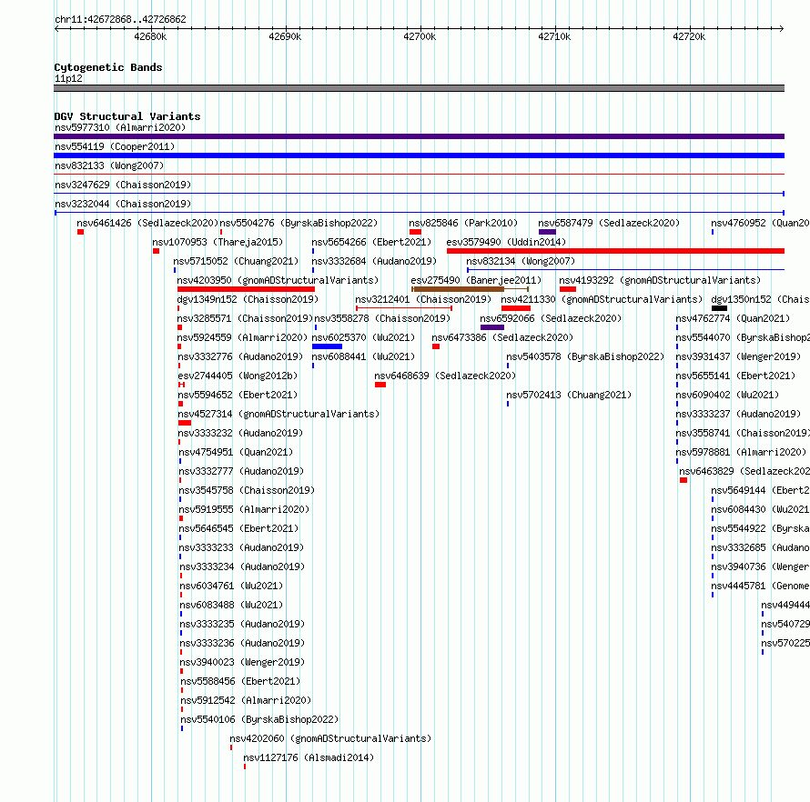
Task: Select nsv4193292 (gnomADStructuralVariants) label
Action: [x=660, y=280]
